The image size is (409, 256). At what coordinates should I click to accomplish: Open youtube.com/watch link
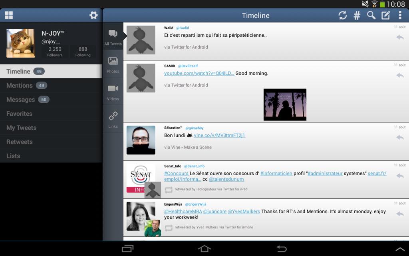click(x=199, y=74)
